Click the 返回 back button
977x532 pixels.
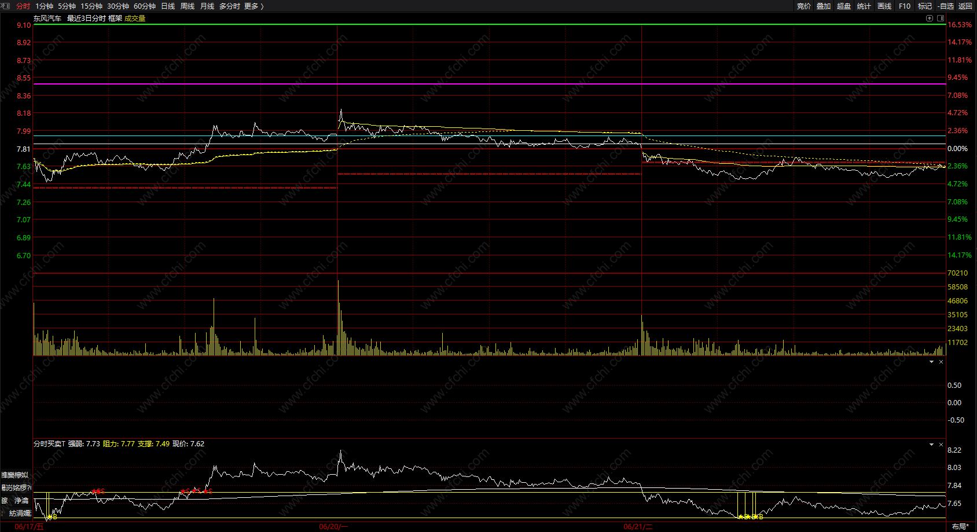coord(965,6)
